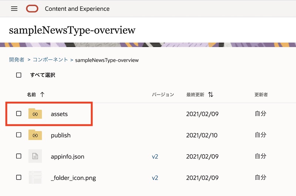Click the publish folder name

(x=61, y=135)
